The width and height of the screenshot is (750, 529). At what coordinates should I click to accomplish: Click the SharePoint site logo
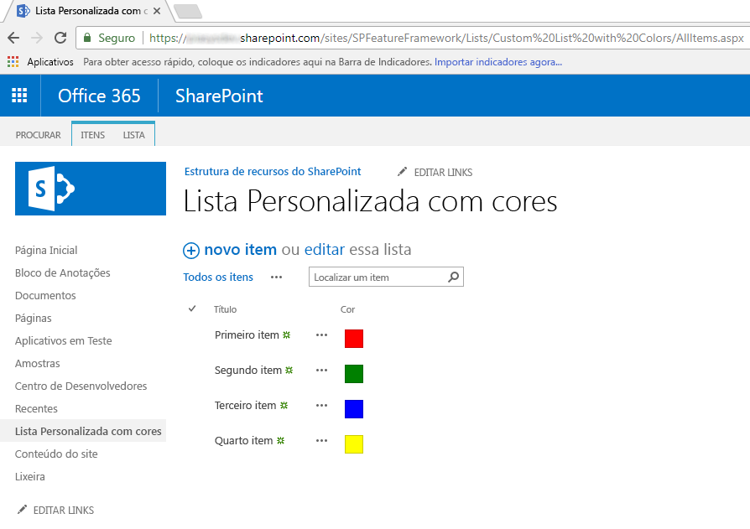[x=91, y=189]
